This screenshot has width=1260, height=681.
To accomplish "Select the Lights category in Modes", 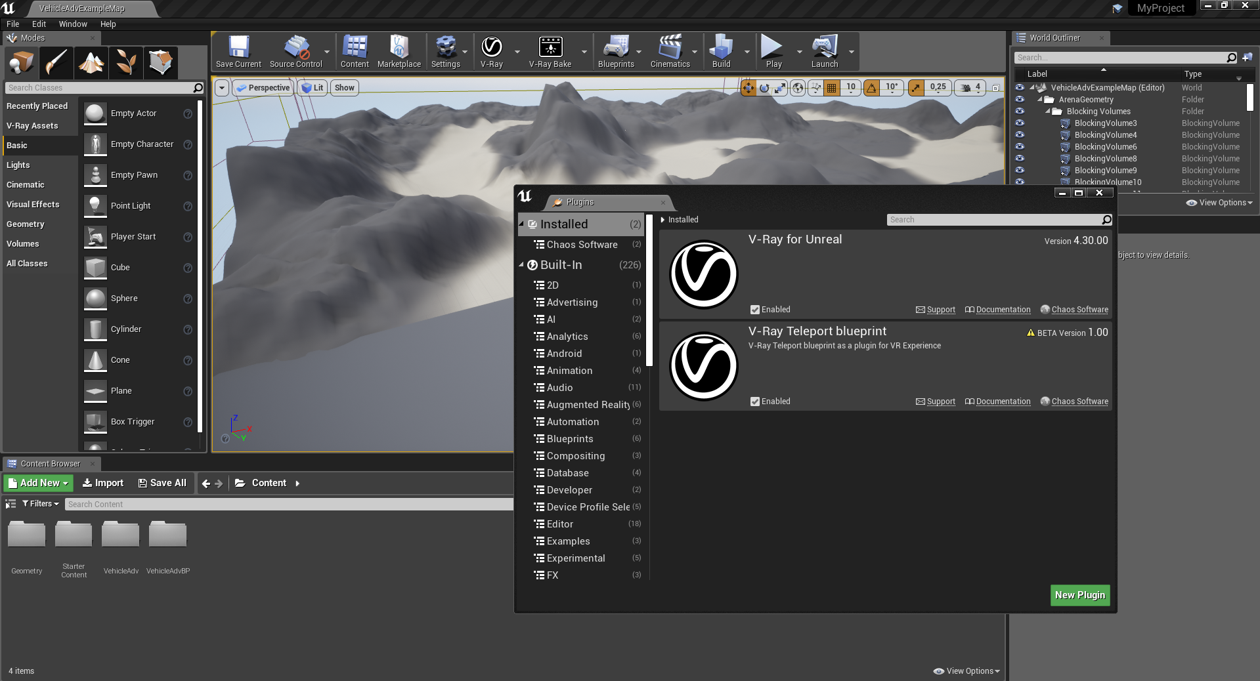I will click(x=39, y=165).
